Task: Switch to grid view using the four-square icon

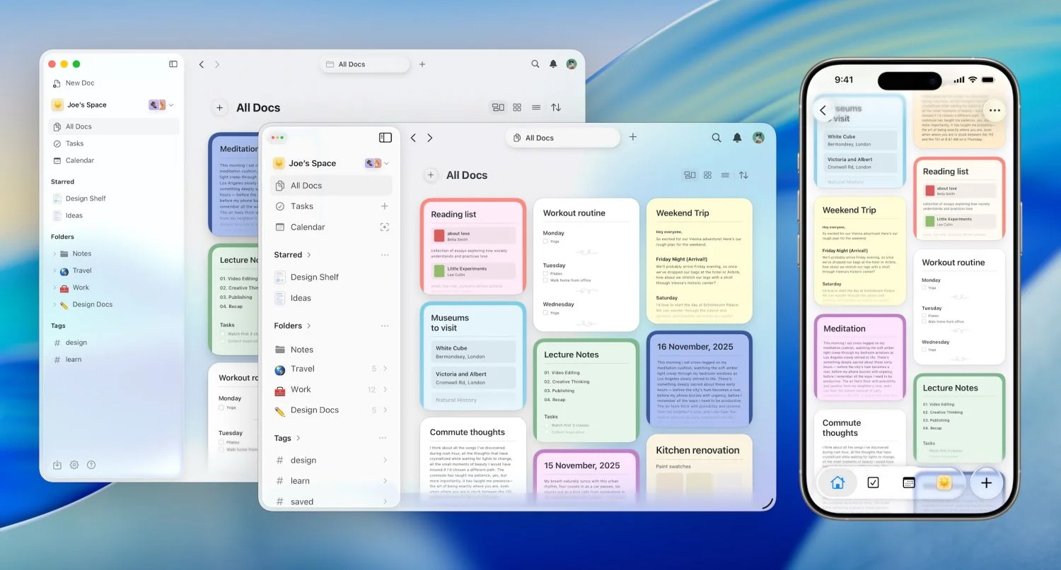Action: 707,174
